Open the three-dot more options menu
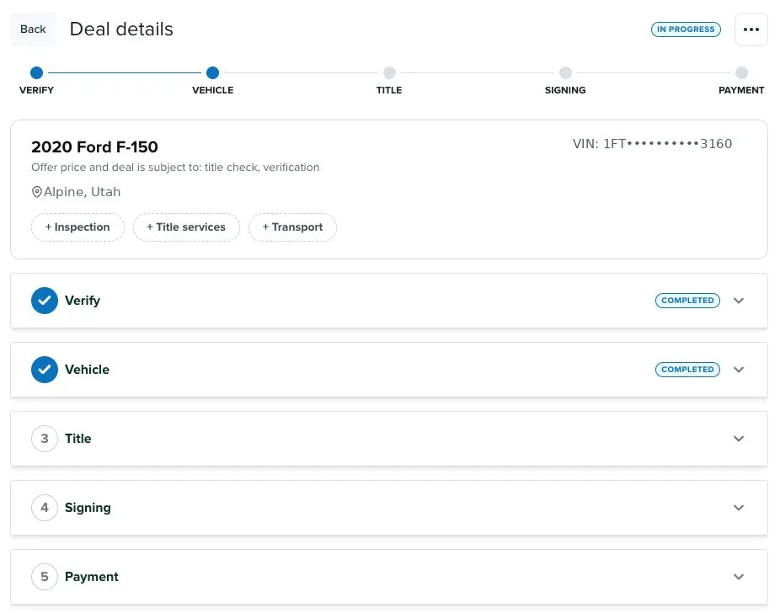The height and width of the screenshot is (613, 780). pos(751,29)
